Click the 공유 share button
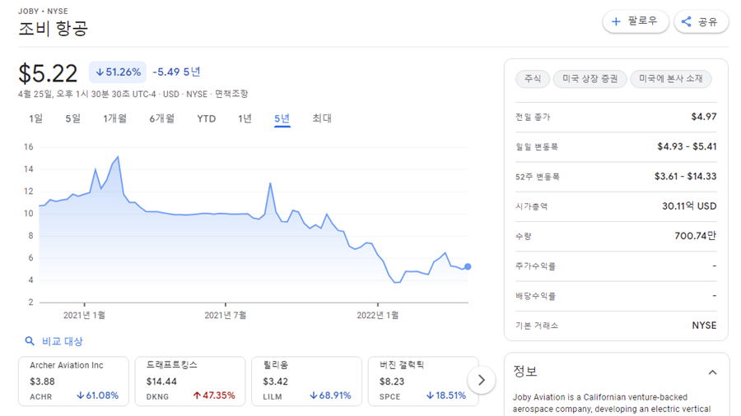 701,21
